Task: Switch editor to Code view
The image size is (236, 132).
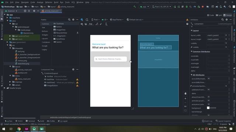Action: (x=211, y=15)
